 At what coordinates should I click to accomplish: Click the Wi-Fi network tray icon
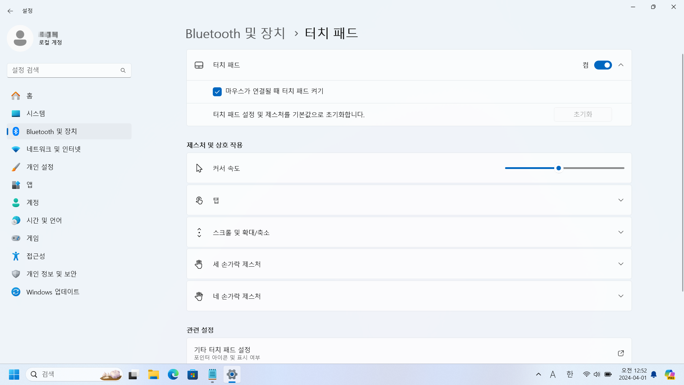[586, 374]
